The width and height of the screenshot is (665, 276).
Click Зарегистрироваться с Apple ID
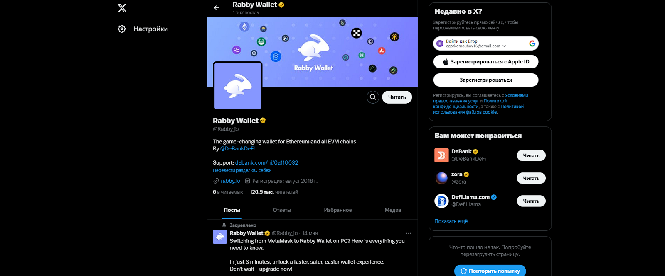coord(486,62)
